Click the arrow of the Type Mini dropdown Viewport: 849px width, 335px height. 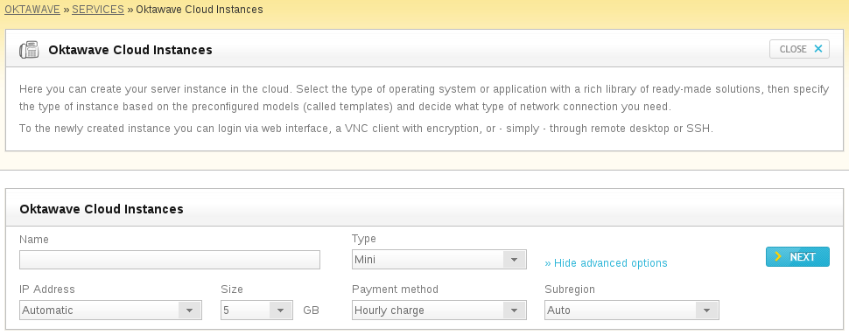[514, 260]
